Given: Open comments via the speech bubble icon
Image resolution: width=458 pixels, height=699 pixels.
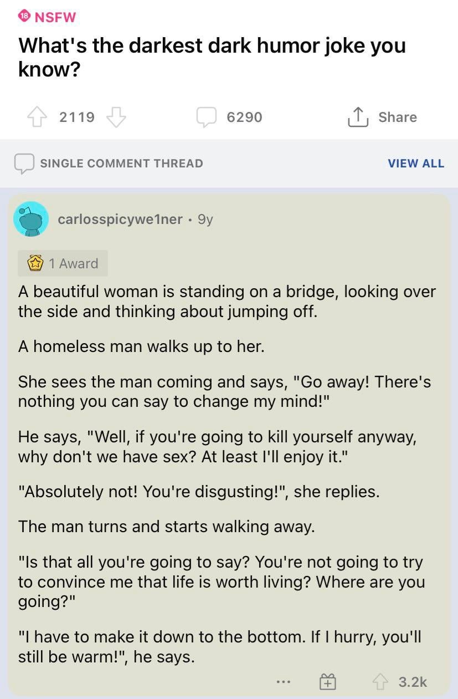Looking at the screenshot, I should point(207,117).
